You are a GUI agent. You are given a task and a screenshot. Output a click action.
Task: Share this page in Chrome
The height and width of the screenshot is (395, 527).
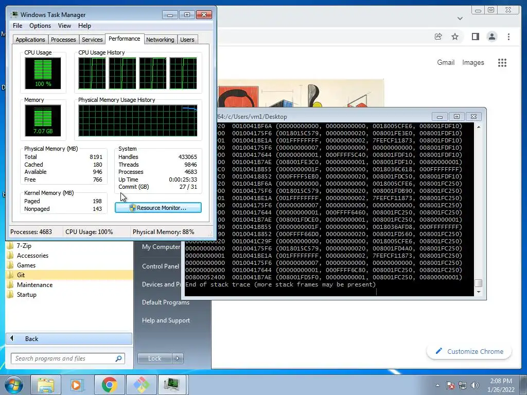[x=438, y=37]
